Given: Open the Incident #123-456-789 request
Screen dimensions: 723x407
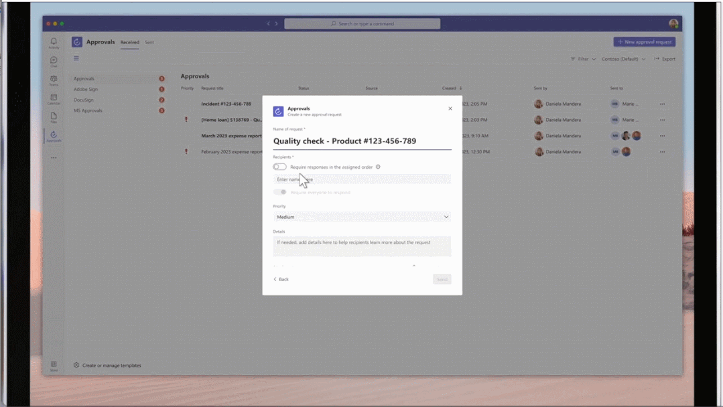Looking at the screenshot, I should tap(226, 104).
